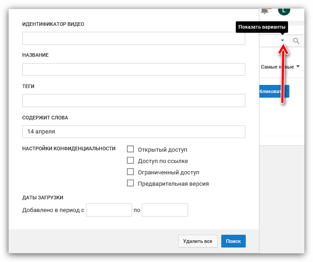Focus the Название input field
The width and height of the screenshot is (313, 262).
pyautogui.click(x=134, y=69)
